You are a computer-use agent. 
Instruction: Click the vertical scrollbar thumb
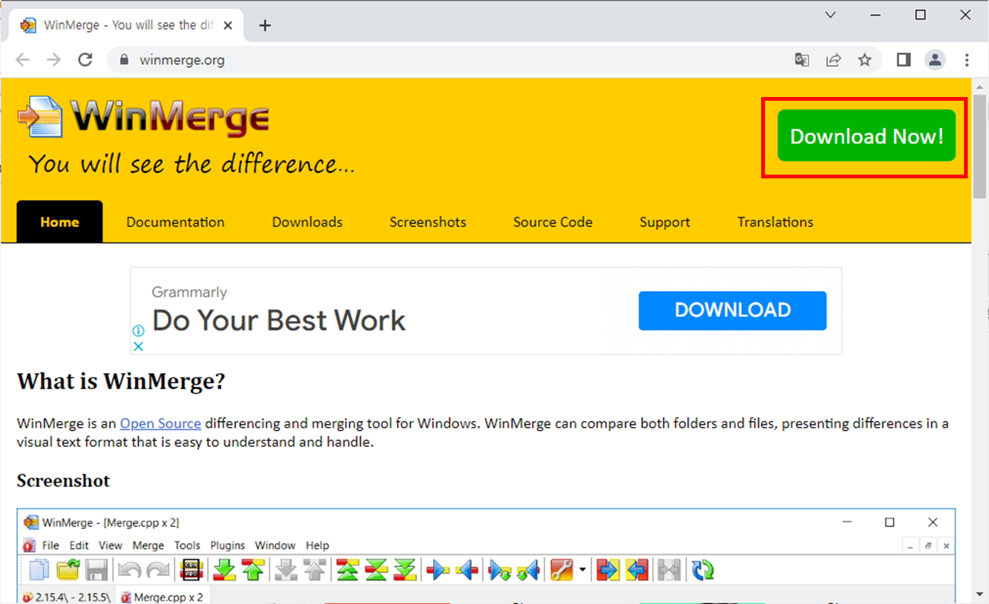click(980, 146)
